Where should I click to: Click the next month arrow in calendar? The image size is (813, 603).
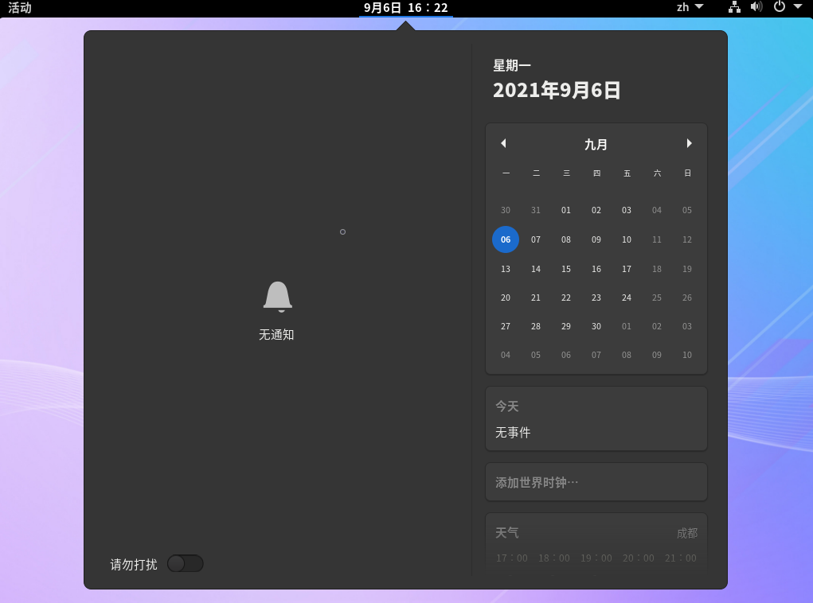coord(689,144)
